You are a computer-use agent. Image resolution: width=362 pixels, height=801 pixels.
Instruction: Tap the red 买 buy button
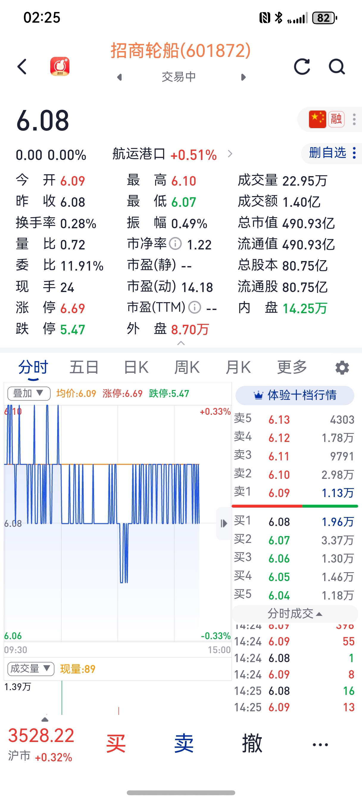(116, 744)
